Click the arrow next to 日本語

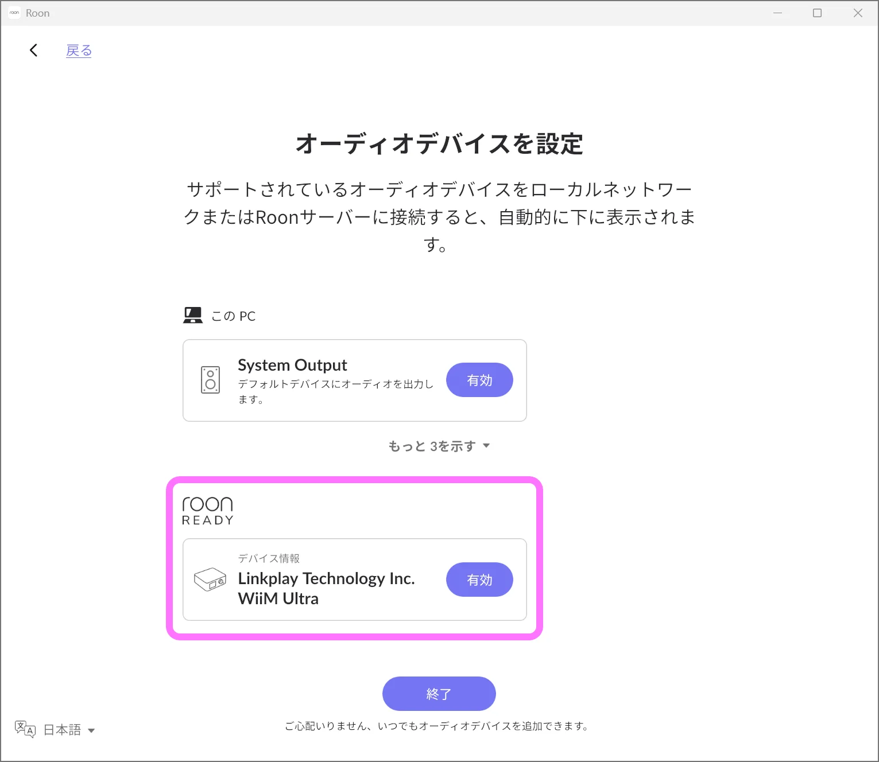pos(91,730)
